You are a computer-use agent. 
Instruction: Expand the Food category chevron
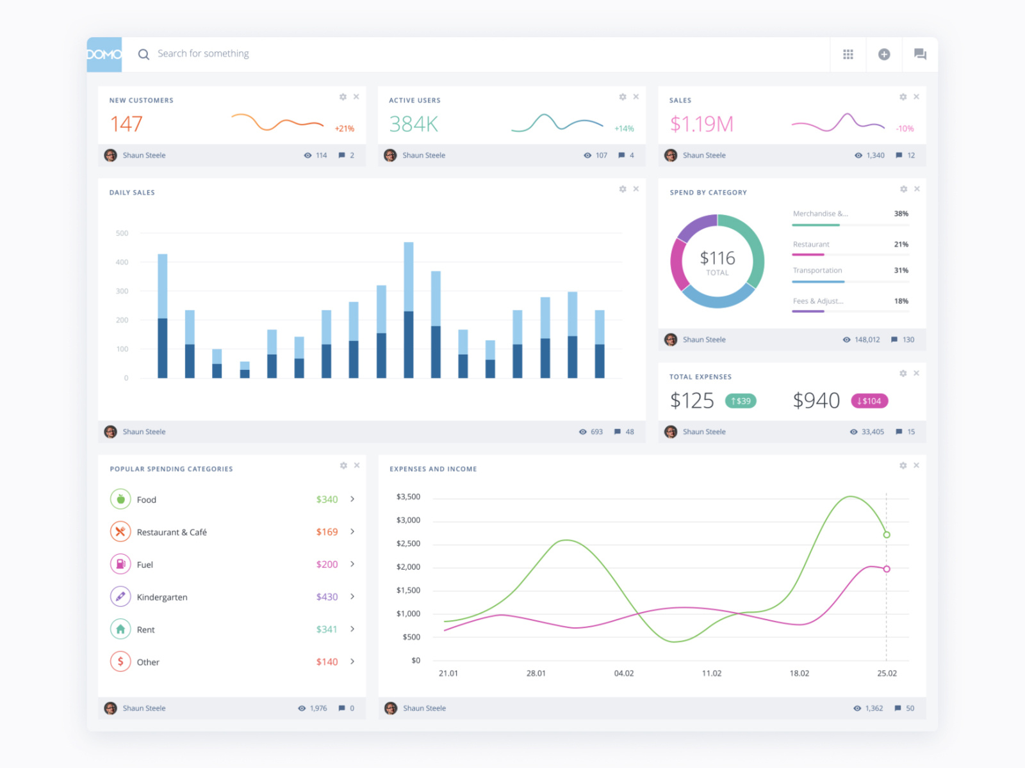[352, 499]
